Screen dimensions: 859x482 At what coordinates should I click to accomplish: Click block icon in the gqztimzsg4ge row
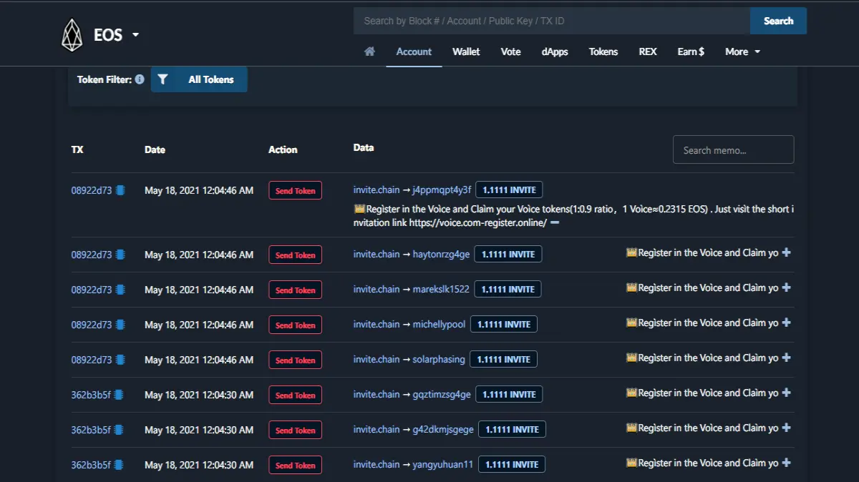(x=119, y=395)
